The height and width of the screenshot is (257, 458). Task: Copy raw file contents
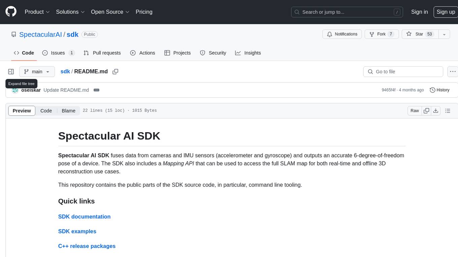point(426,111)
